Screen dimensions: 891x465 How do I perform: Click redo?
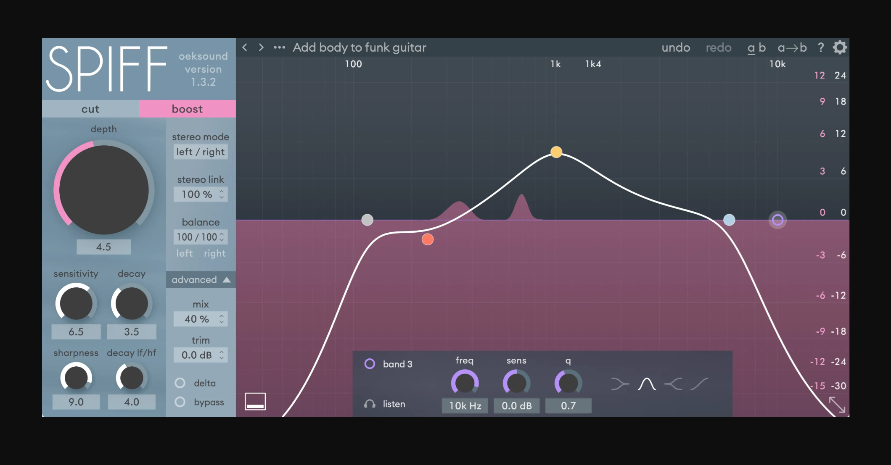(x=719, y=47)
